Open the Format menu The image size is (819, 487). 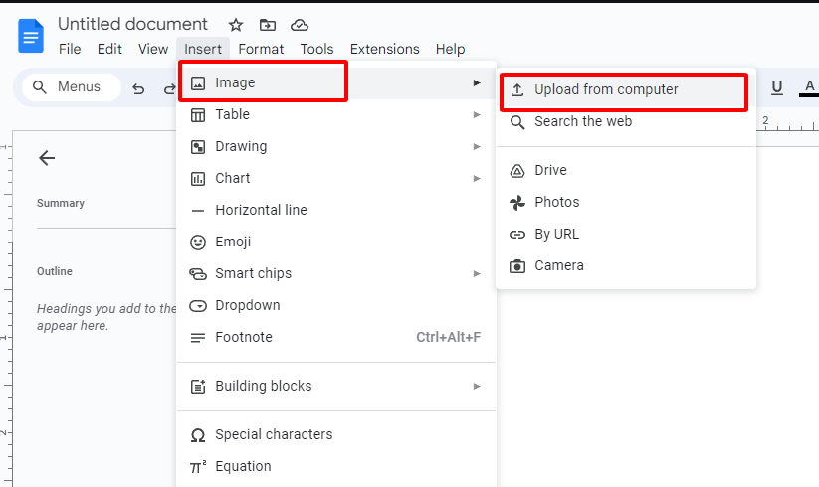click(x=261, y=49)
